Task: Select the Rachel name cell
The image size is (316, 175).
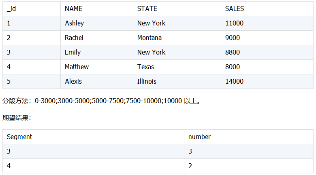Action: [x=74, y=38]
